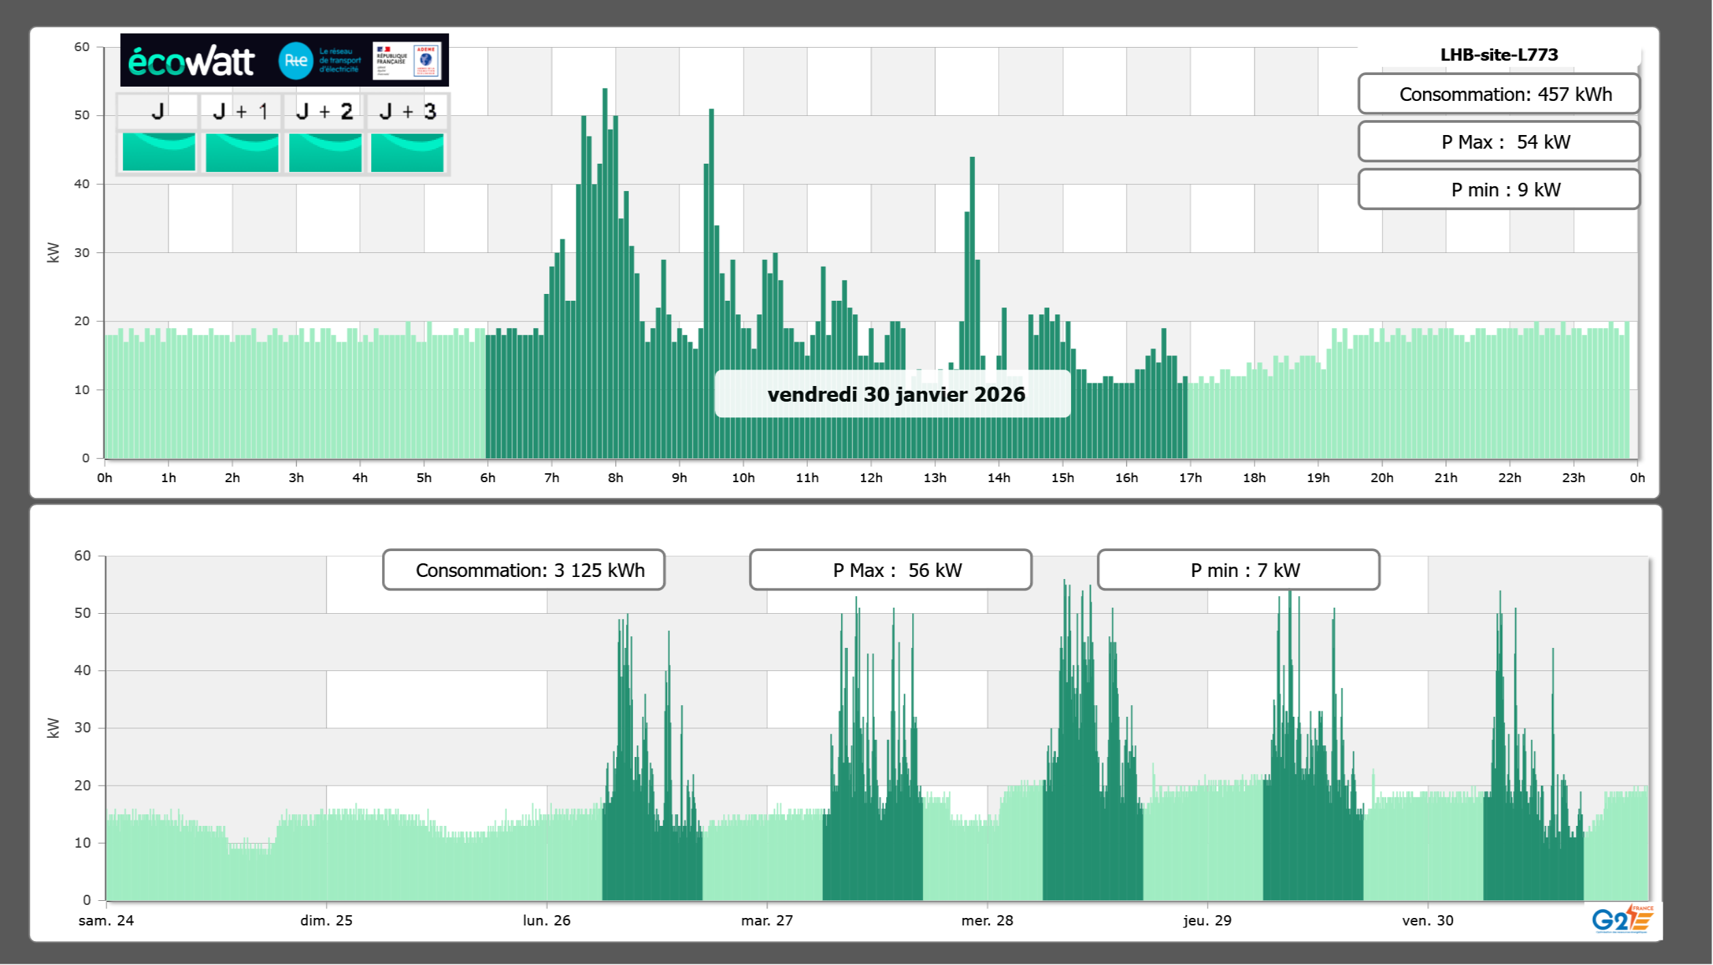Click the G2E France logo
Image resolution: width=1713 pixels, height=965 pixels.
click(x=1622, y=919)
